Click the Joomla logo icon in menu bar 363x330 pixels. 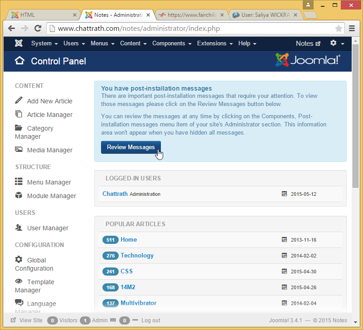pyautogui.click(x=19, y=44)
